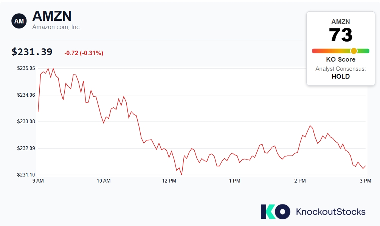Click the $235.05 y-axis label
This screenshot has width=380, height=226.
coord(26,68)
